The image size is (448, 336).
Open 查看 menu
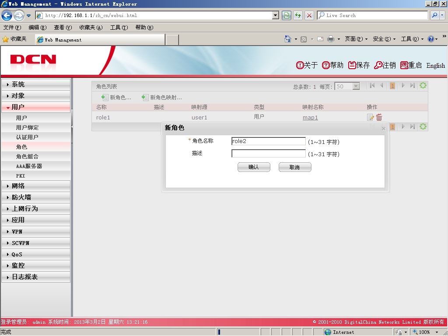click(x=63, y=28)
